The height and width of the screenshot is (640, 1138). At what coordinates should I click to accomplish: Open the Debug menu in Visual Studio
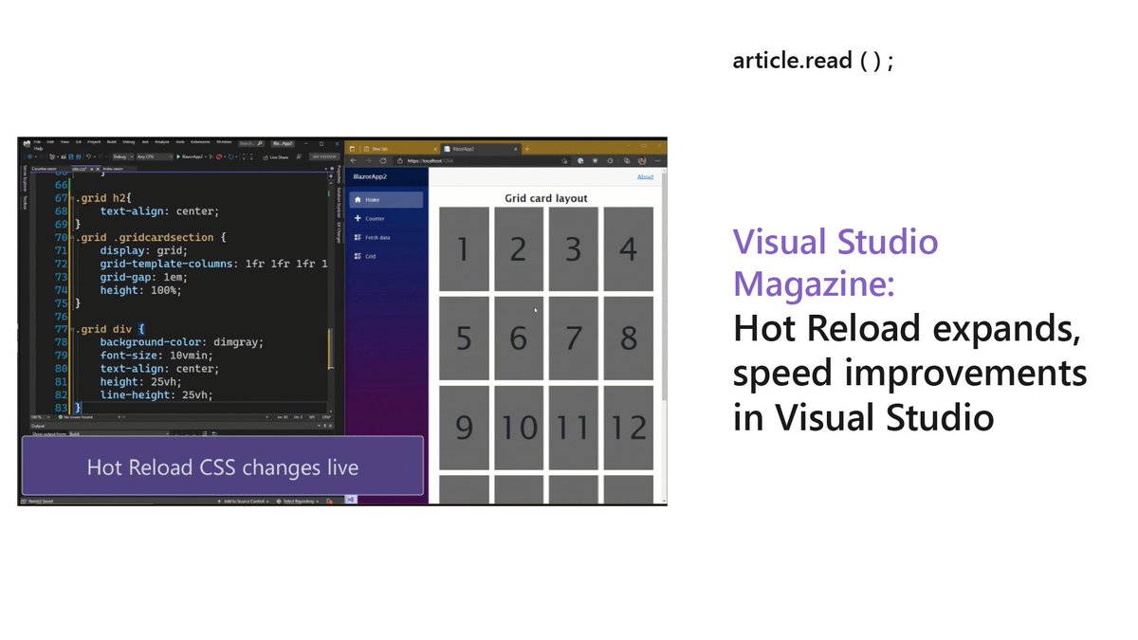coord(129,142)
